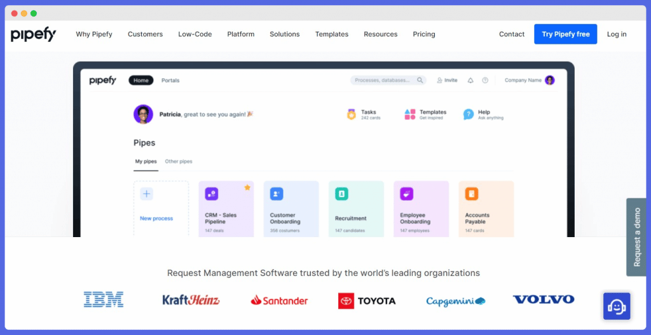
Task: Click the 242 cards text under Tasks
Action: point(371,118)
